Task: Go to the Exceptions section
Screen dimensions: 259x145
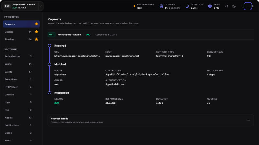Action: click(x=21, y=79)
